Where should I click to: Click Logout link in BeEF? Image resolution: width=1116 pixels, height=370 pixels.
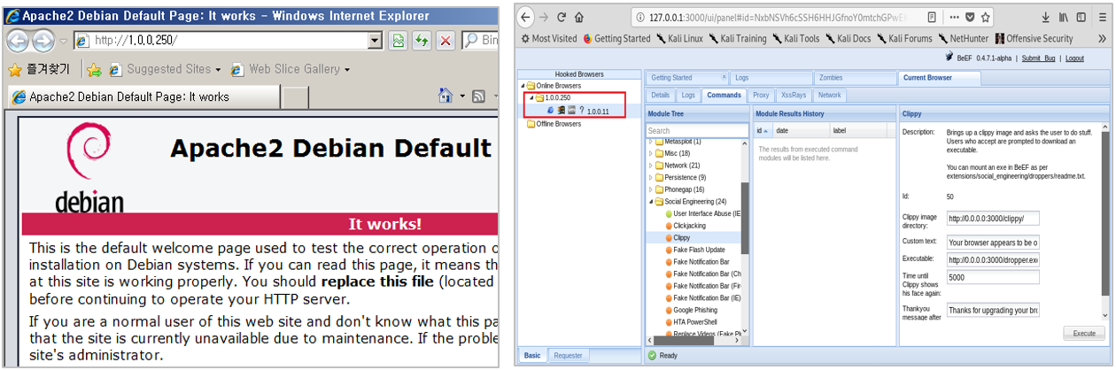(1074, 58)
